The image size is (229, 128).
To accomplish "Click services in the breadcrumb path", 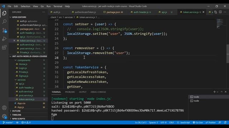I will (x=69, y=17).
